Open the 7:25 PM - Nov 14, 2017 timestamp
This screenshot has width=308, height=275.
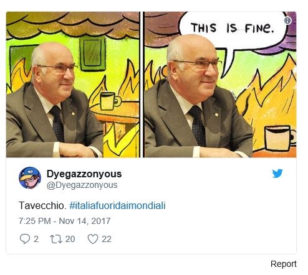[x=64, y=221]
